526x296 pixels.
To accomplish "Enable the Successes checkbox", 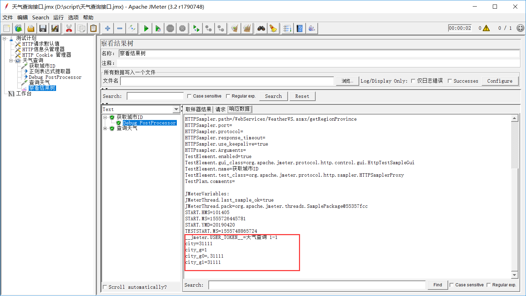I will [x=450, y=81].
